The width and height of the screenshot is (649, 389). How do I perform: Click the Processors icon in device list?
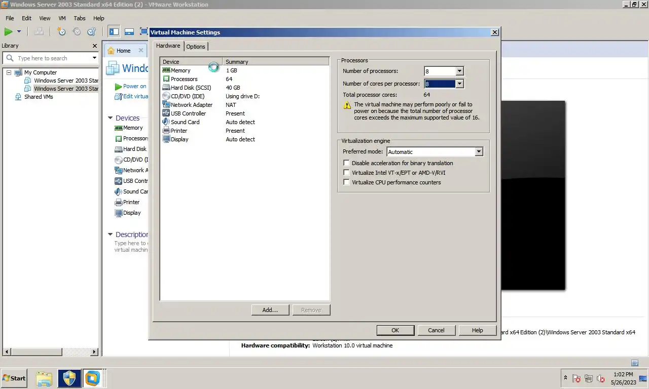click(x=166, y=79)
